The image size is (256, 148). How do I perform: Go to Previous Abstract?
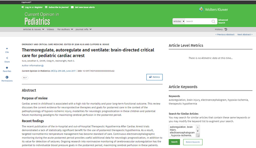[225, 35]
